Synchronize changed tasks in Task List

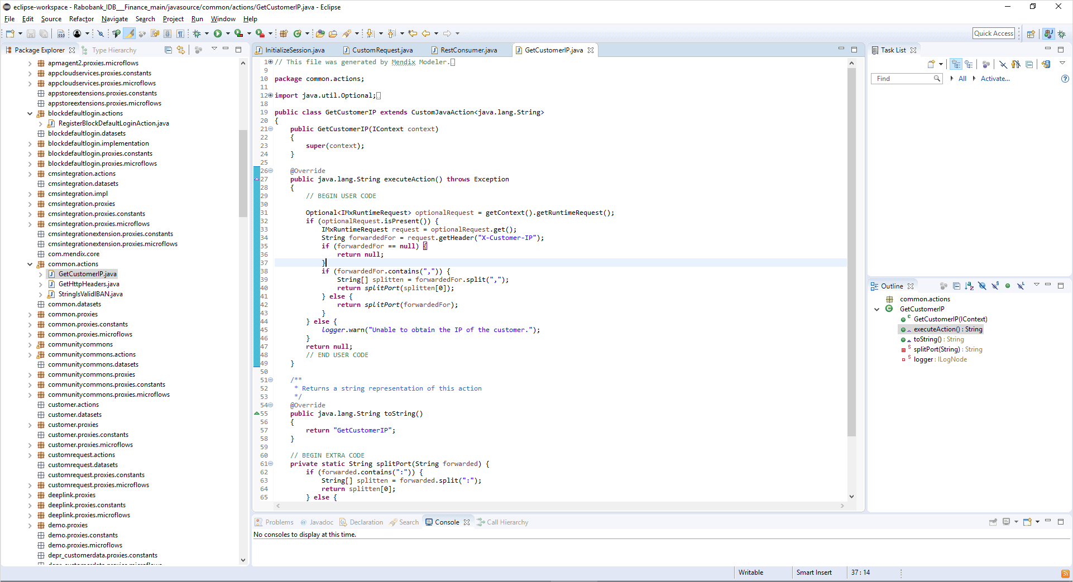tap(1046, 64)
